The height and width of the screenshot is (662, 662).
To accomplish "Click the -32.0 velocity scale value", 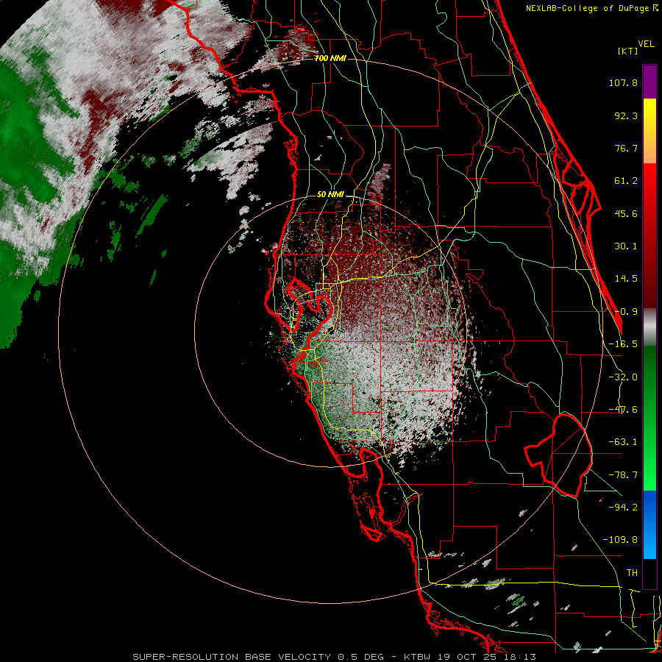I will 623,377.
